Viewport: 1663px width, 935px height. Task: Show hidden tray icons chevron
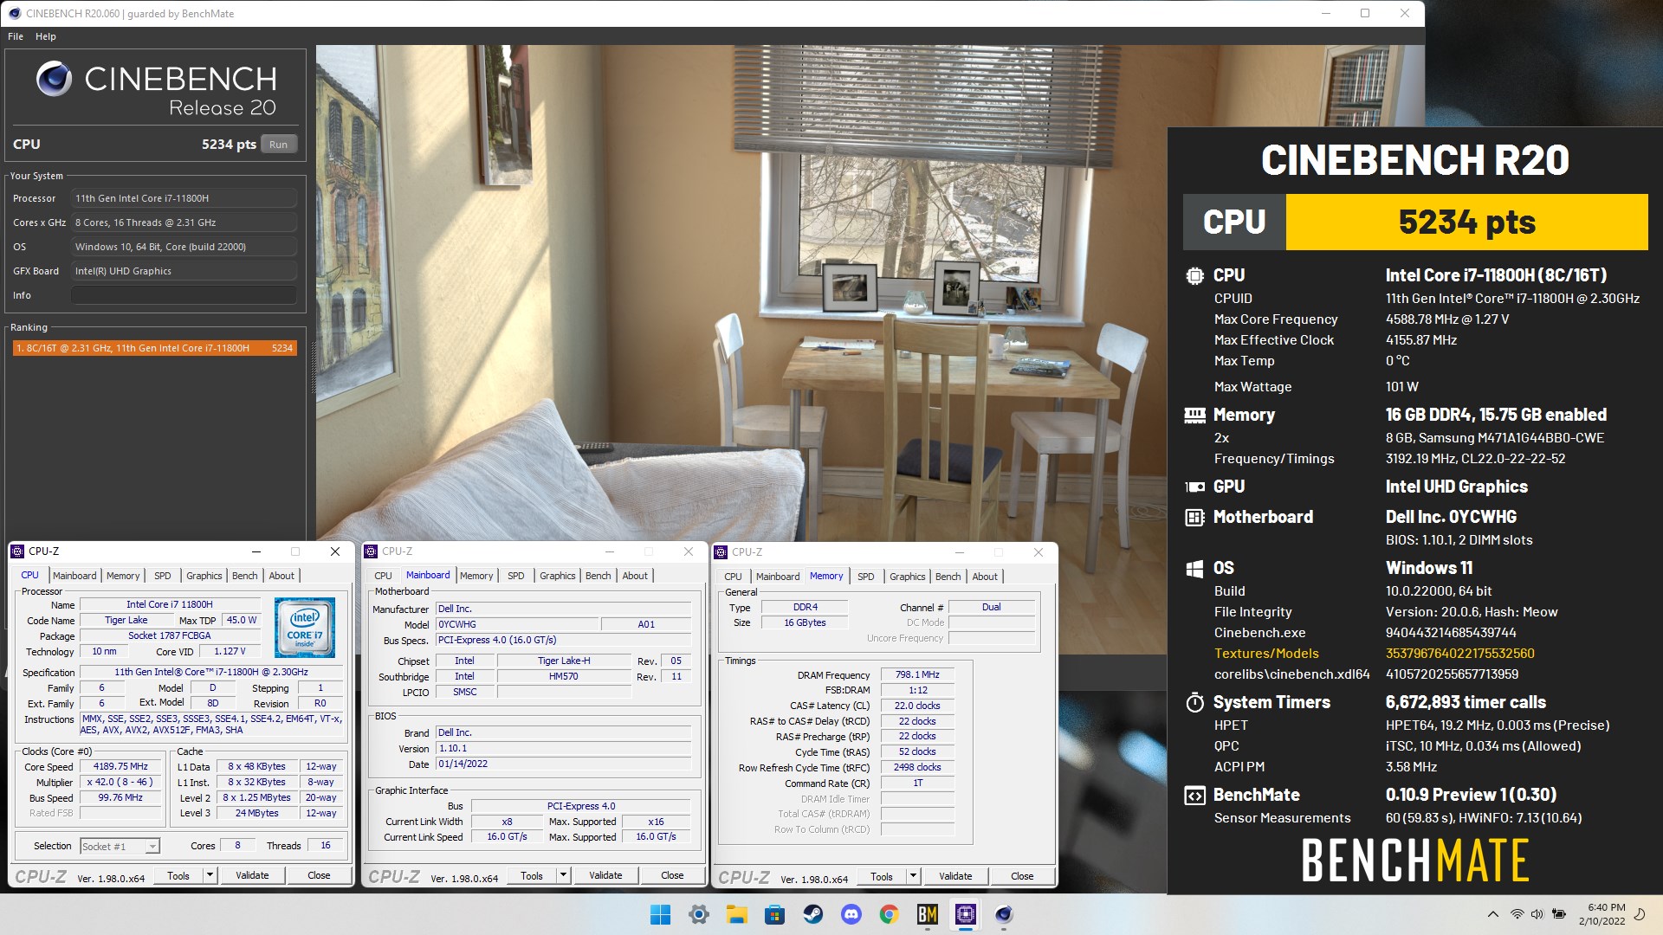tap(1492, 914)
